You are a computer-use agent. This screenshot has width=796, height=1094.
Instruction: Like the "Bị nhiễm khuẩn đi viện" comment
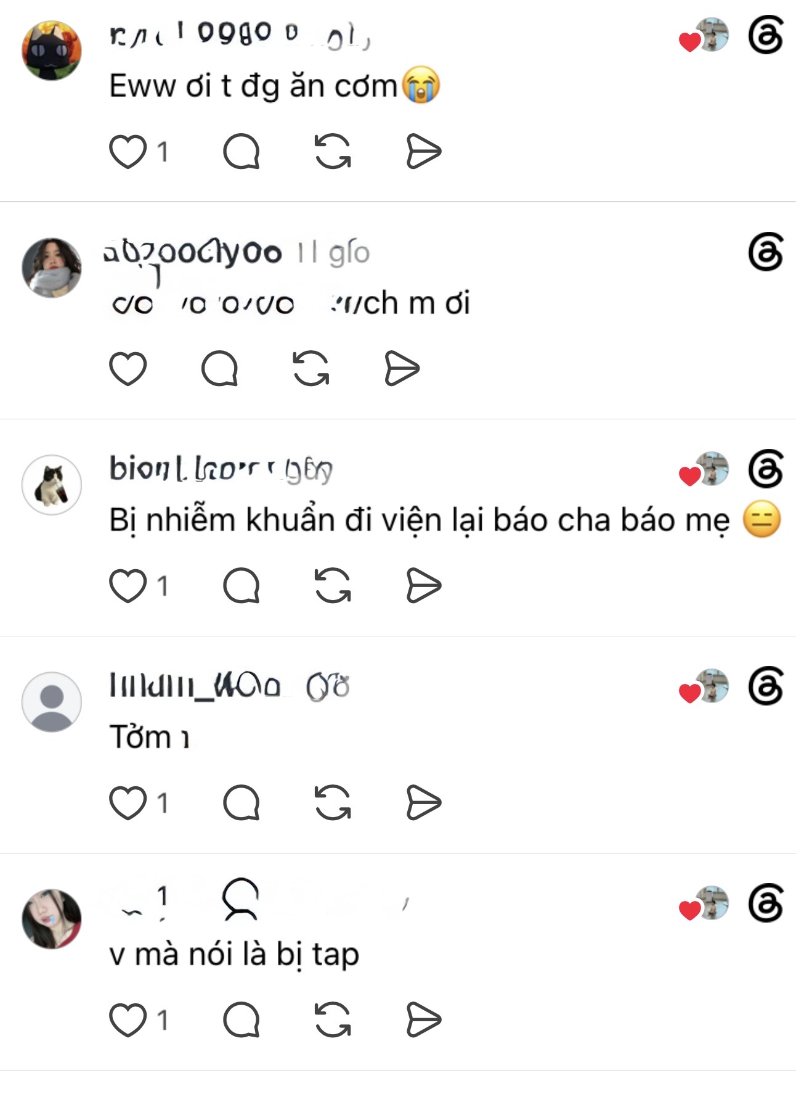coord(128,586)
